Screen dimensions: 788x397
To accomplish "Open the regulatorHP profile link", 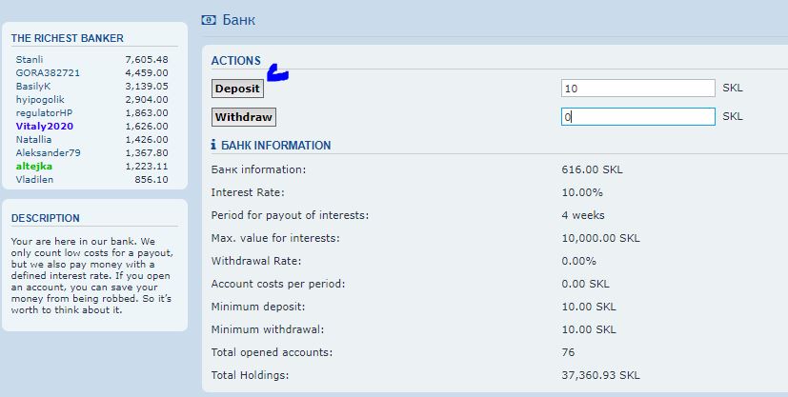I will tap(44, 112).
